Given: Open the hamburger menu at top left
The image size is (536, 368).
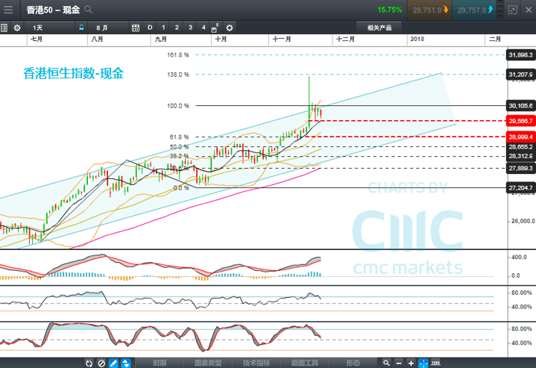Looking at the screenshot, I should click(x=8, y=10).
